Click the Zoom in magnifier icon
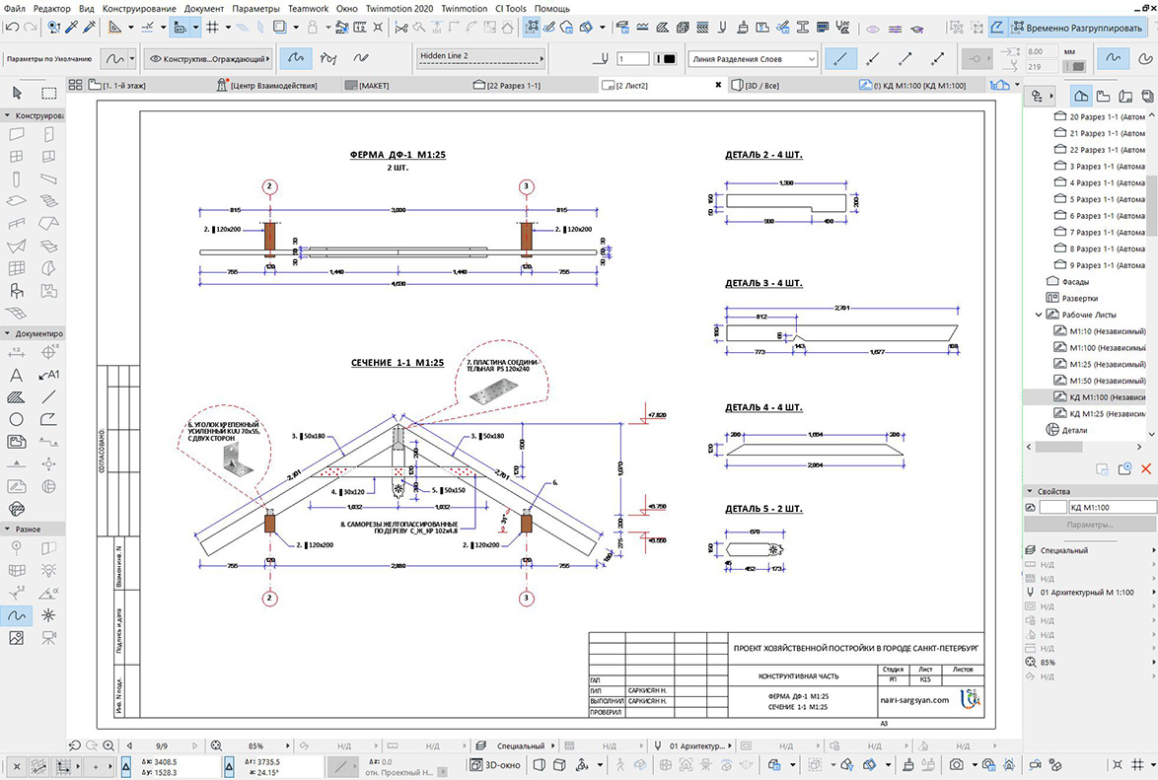The image size is (1158, 780). (x=109, y=746)
